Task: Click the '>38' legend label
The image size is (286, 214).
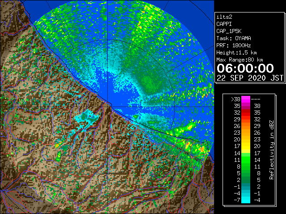Action: pos(236,99)
